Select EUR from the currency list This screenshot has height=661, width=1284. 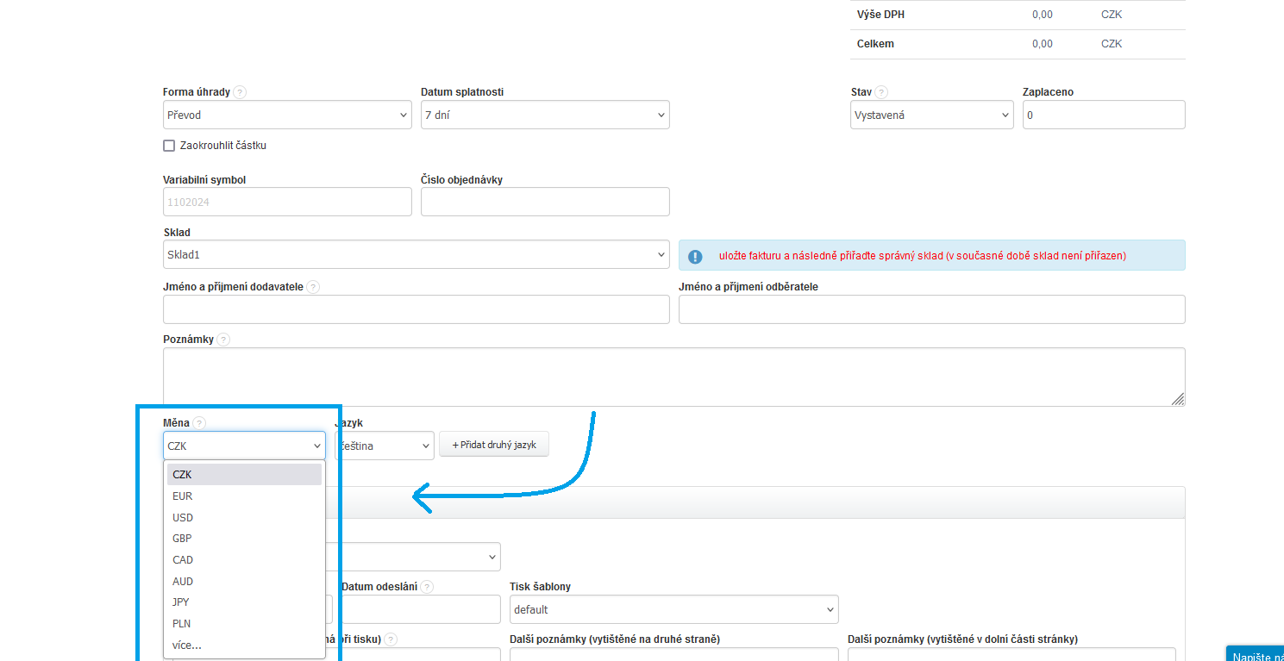pos(183,496)
